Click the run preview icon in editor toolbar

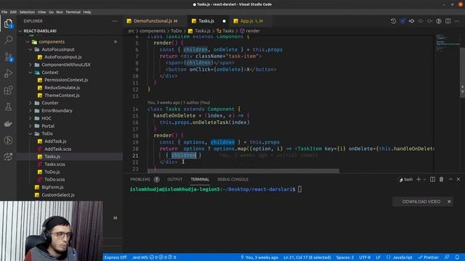pyautogui.click(x=439, y=21)
